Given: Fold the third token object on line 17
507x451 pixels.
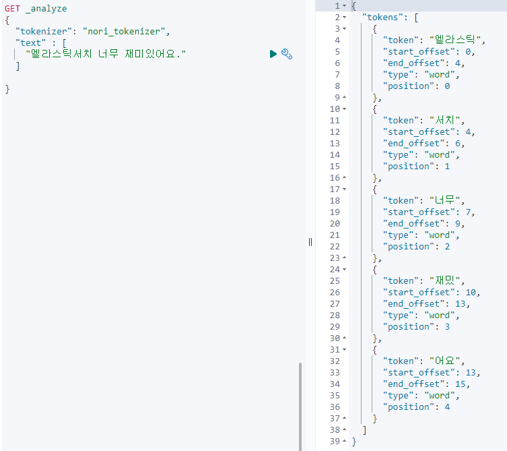Looking at the screenshot, I should (345, 189).
